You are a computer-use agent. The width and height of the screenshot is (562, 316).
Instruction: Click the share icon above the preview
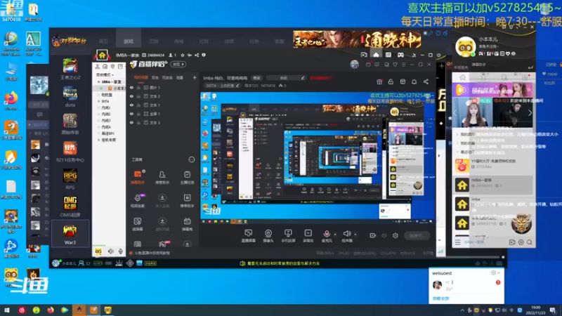pyautogui.click(x=426, y=81)
